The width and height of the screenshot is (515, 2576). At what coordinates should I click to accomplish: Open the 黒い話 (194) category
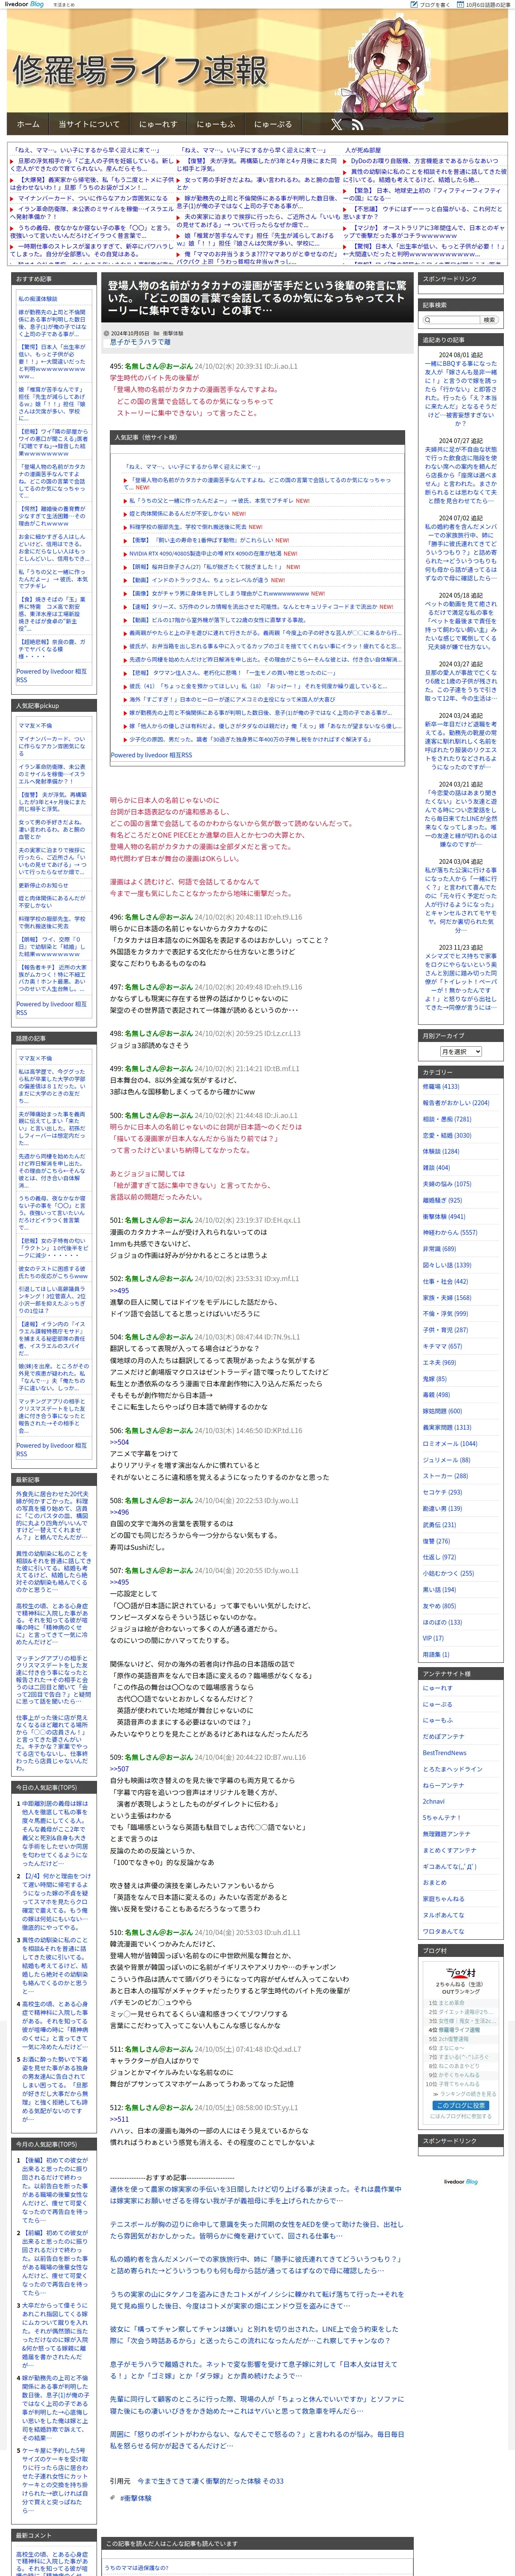pyautogui.click(x=438, y=1589)
